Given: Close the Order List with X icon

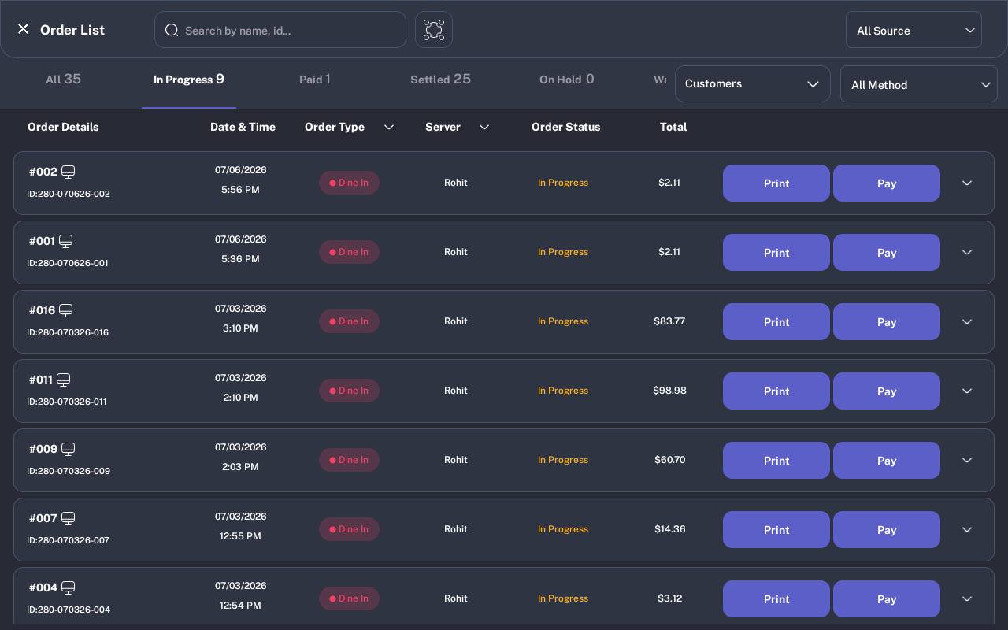Looking at the screenshot, I should [x=23, y=29].
